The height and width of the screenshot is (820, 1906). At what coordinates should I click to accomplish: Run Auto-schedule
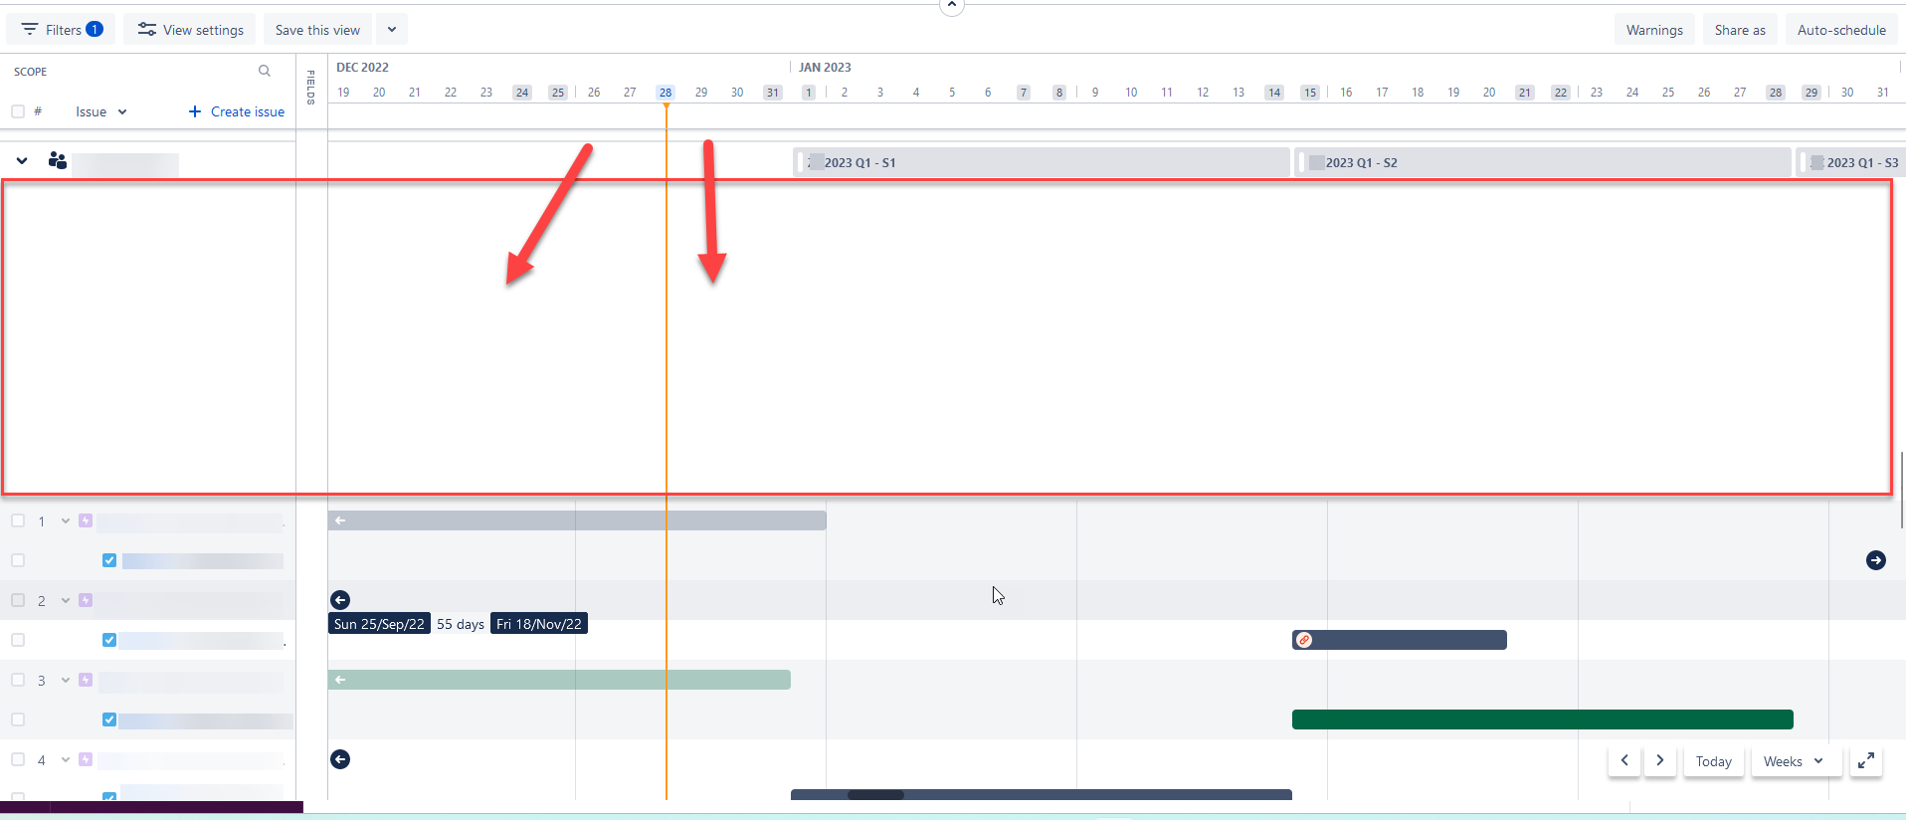1841,30
